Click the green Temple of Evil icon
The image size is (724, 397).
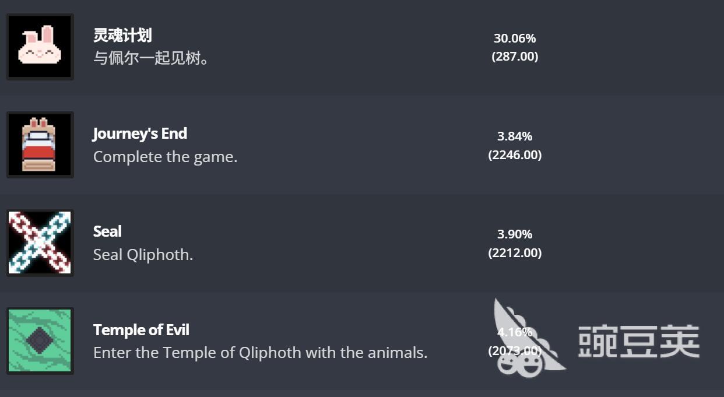[40, 340]
